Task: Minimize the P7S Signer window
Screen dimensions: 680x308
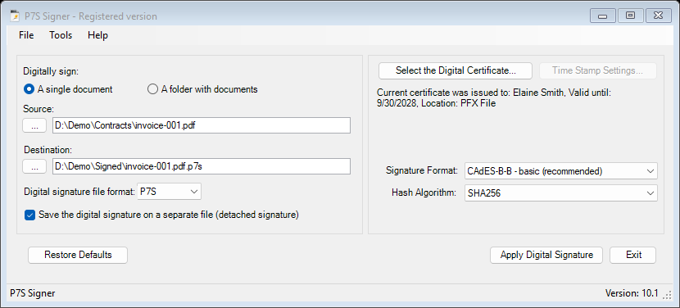Action: (602, 16)
